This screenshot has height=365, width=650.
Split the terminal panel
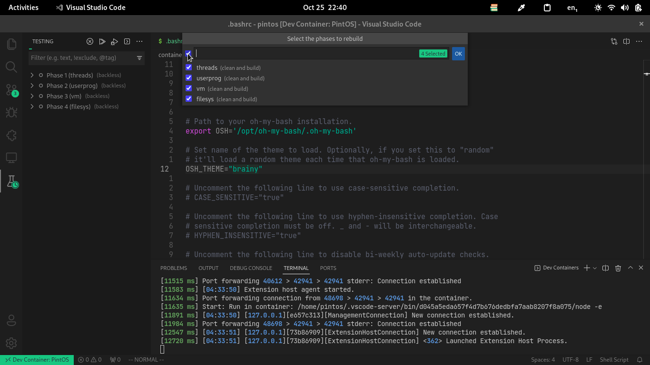pyautogui.click(x=606, y=268)
